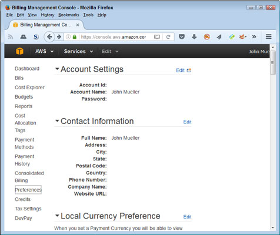The width and height of the screenshot is (280, 235).
Task: Go forward with the Forward arrow button
Action: coord(59,36)
